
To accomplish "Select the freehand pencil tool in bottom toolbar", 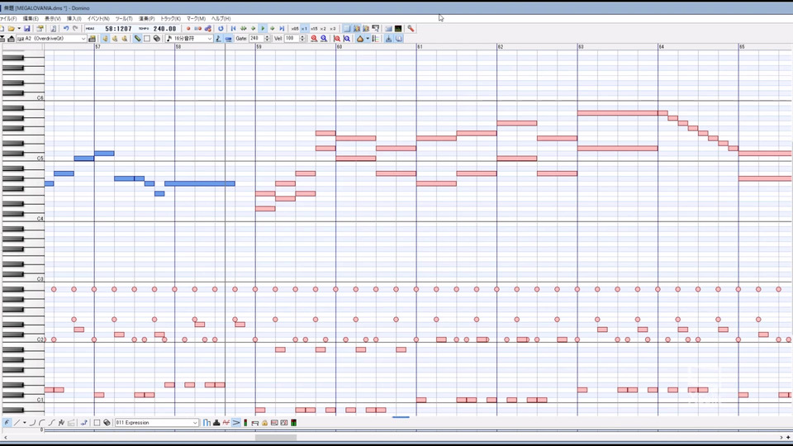I will click(7, 423).
